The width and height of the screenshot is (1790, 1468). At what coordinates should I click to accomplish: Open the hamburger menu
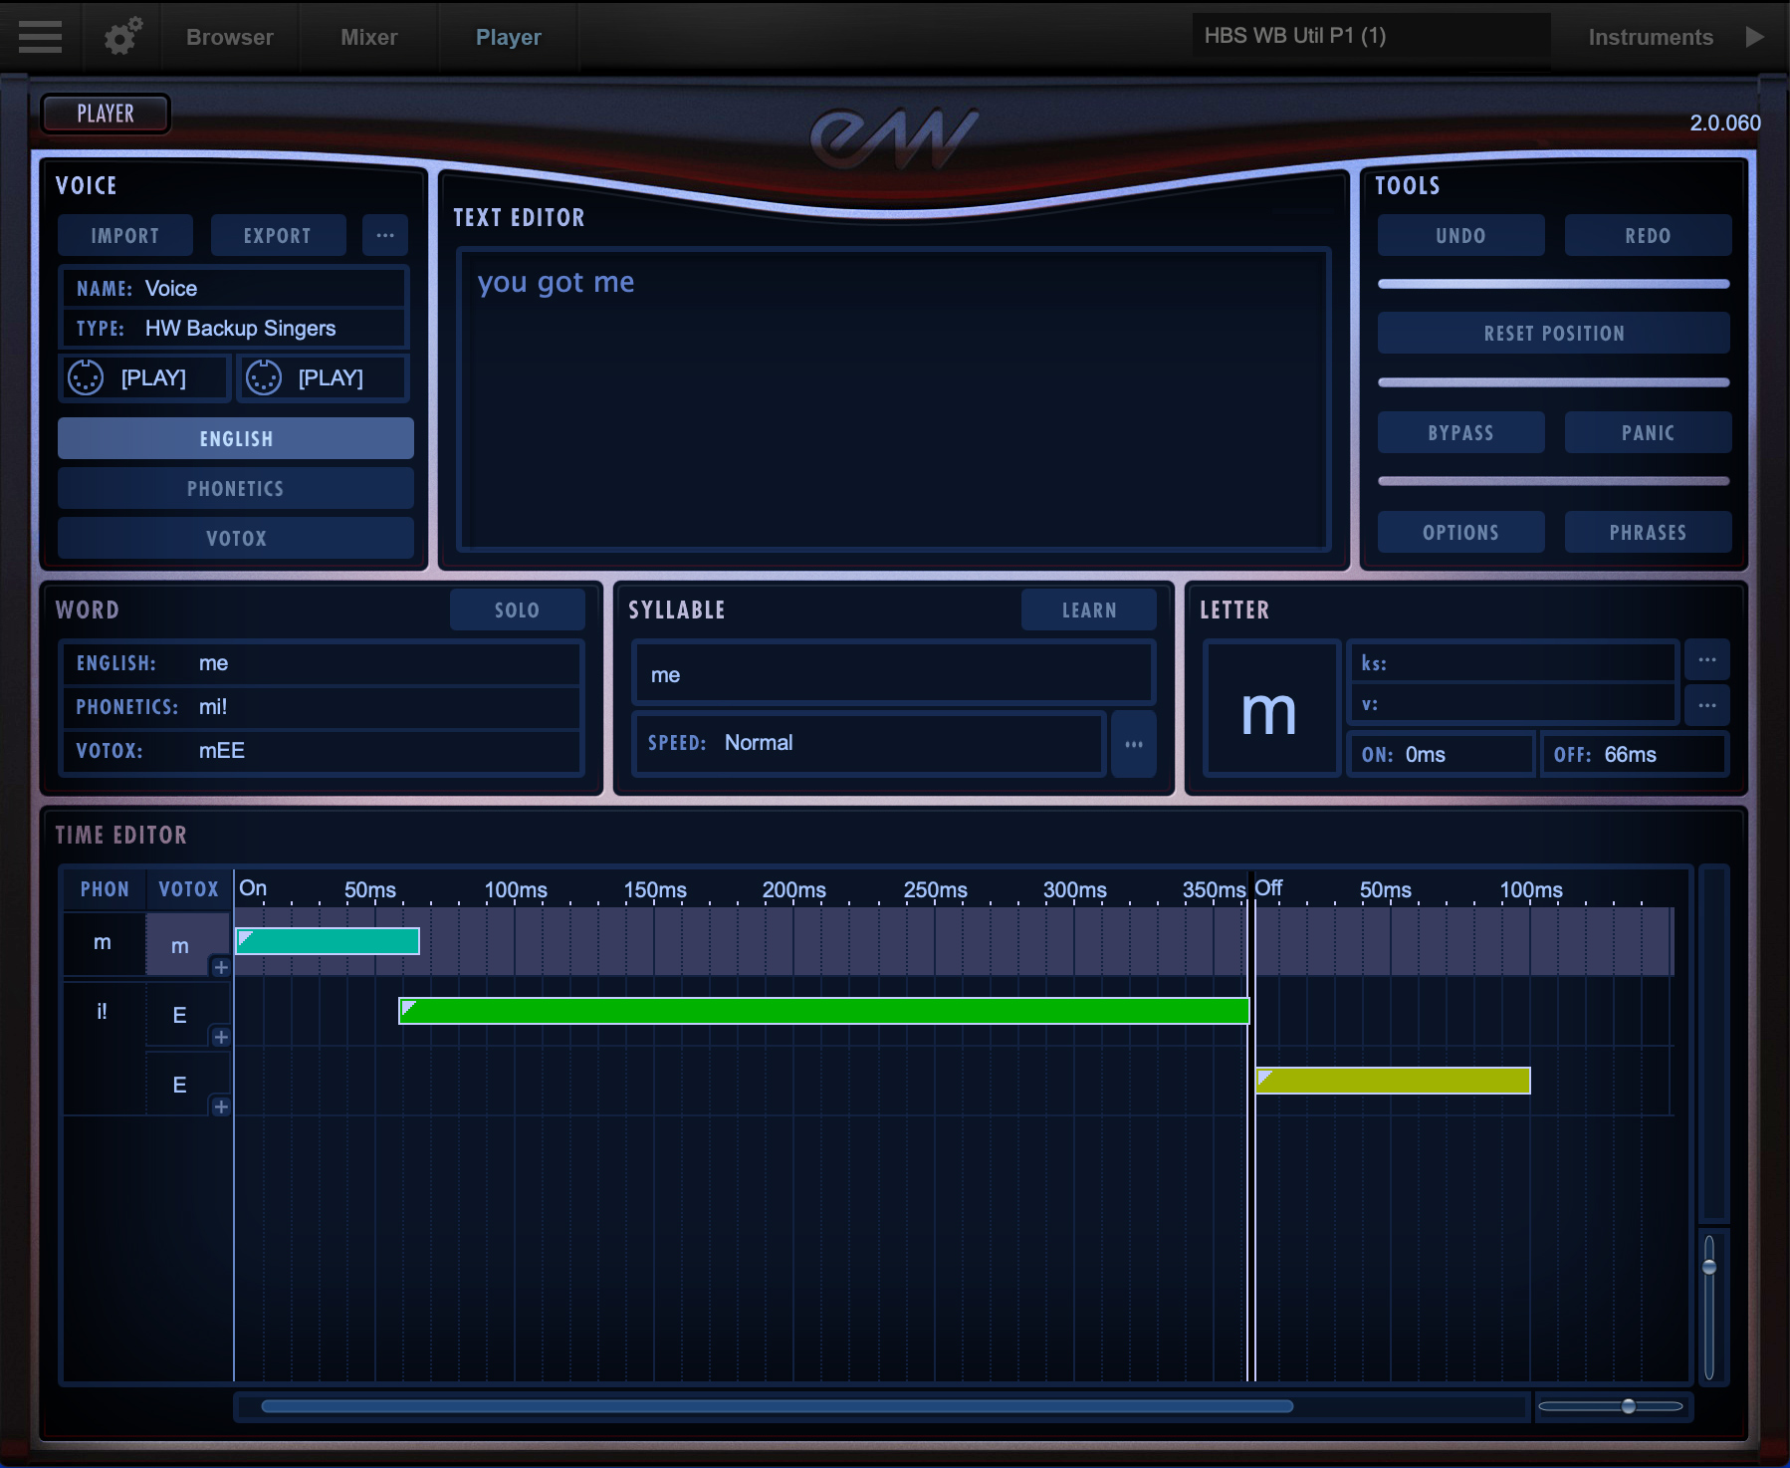click(40, 37)
